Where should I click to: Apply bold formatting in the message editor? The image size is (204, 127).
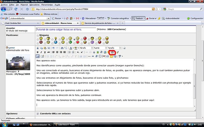click(38, 52)
